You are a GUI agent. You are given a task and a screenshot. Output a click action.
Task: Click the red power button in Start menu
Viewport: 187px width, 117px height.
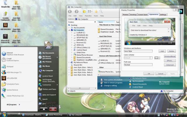coord(53,109)
